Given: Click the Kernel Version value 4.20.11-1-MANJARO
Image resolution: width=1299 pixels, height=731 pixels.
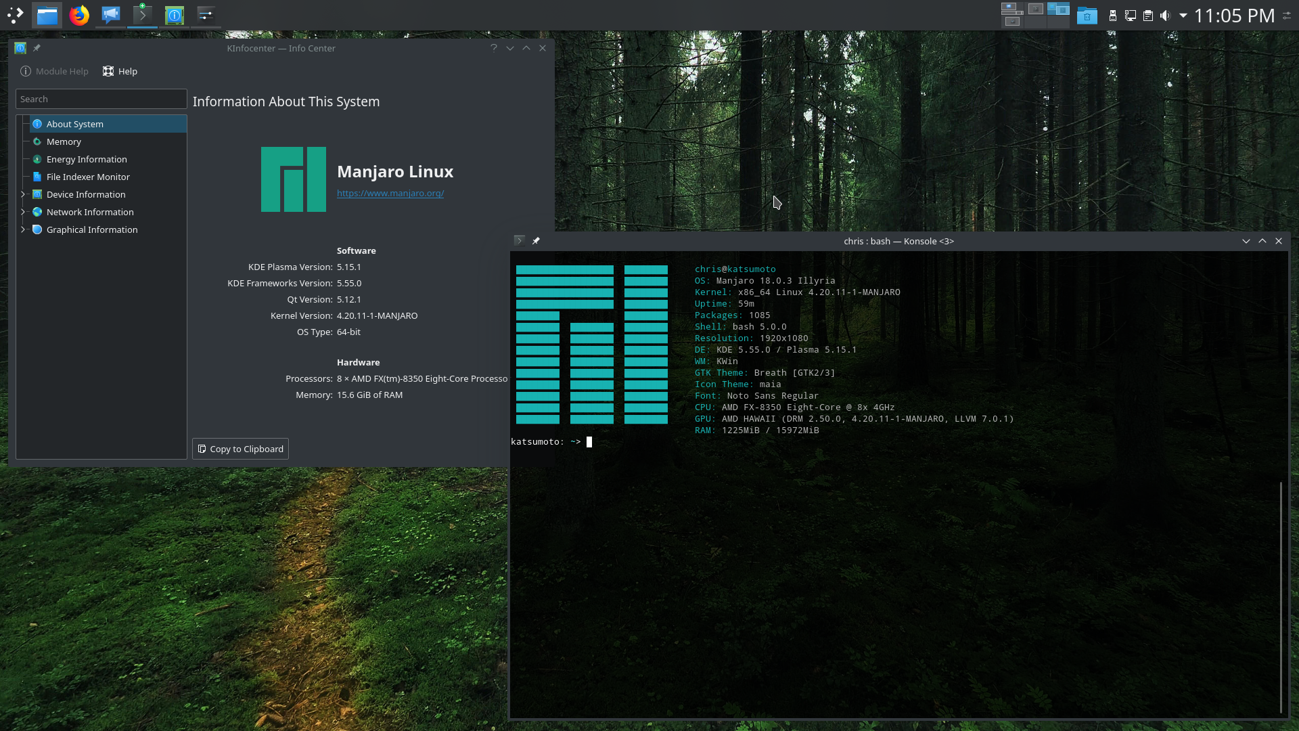Looking at the screenshot, I should [x=377, y=316].
